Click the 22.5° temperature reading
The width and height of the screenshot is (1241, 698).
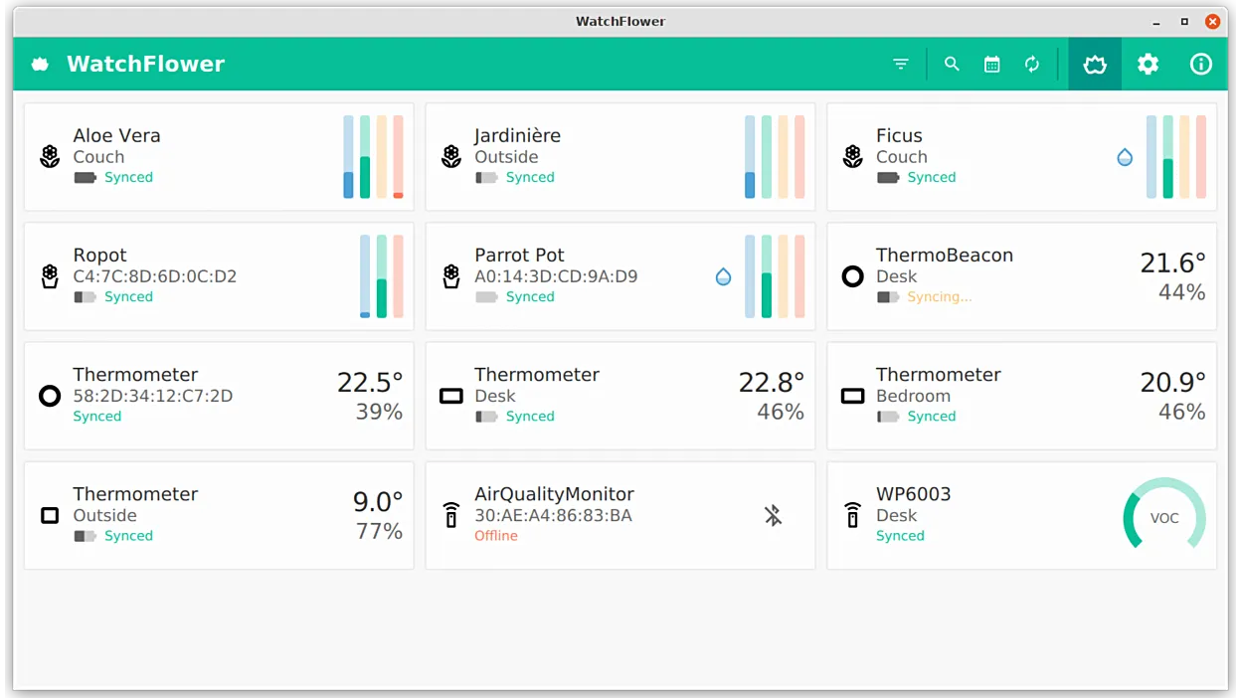(x=370, y=383)
